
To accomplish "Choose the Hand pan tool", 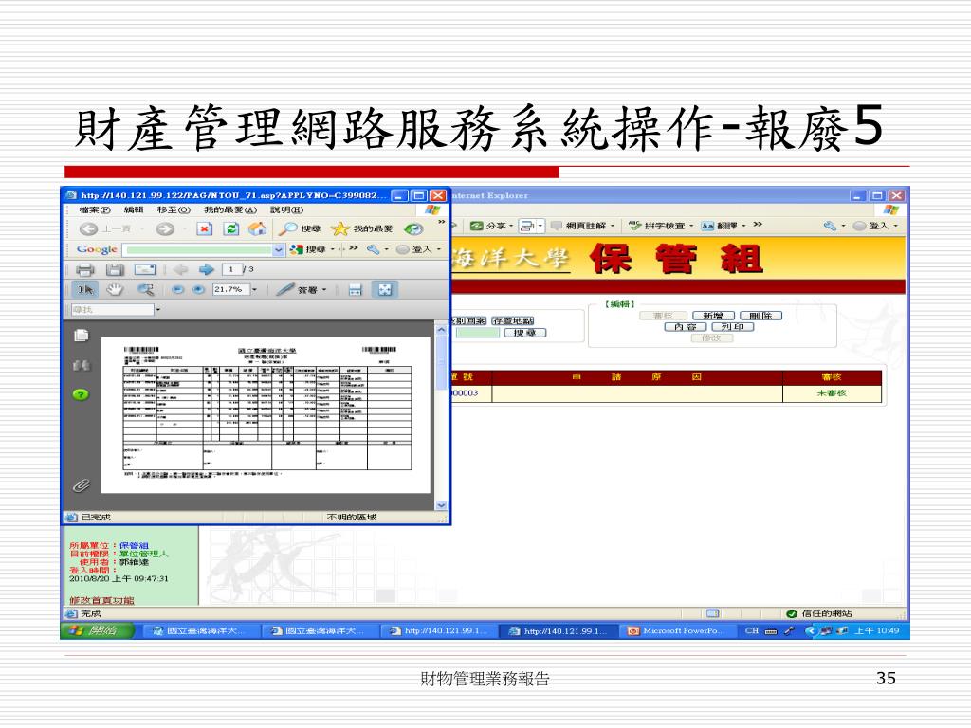I will (x=115, y=290).
